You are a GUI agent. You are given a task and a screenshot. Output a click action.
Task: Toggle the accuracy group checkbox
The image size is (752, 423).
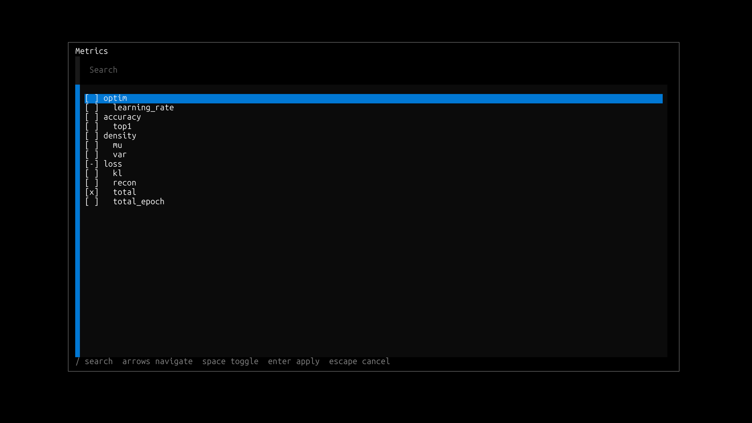point(92,117)
